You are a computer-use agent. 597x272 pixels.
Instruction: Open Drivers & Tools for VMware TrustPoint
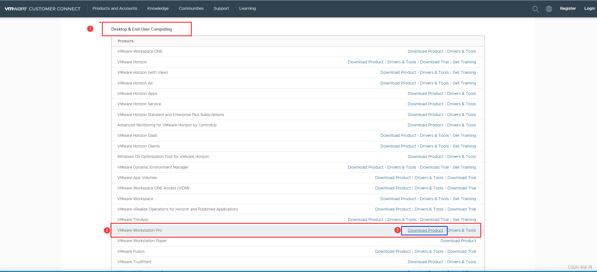pyautogui.click(x=462, y=262)
